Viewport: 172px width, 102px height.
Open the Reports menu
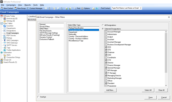[x=28, y=5]
